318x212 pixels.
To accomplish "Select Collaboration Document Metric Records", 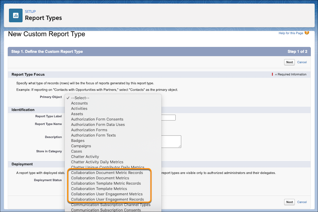I will point(113,173).
